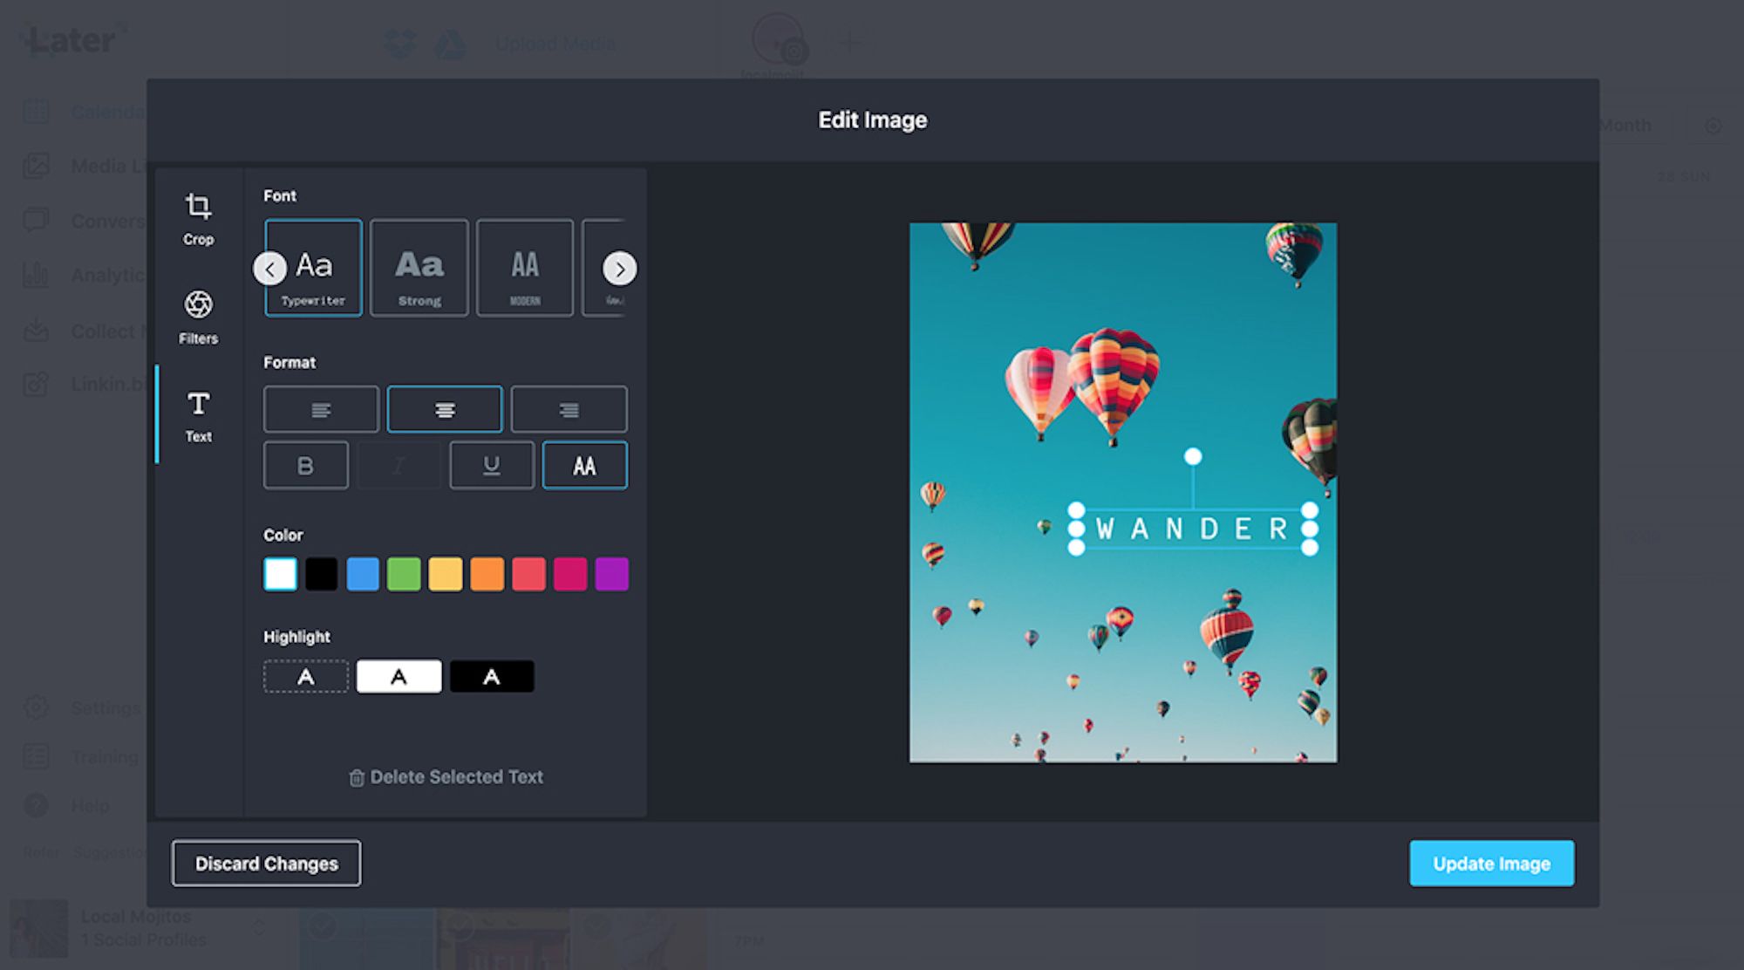
Task: Click Discard Changes button
Action: pos(266,864)
